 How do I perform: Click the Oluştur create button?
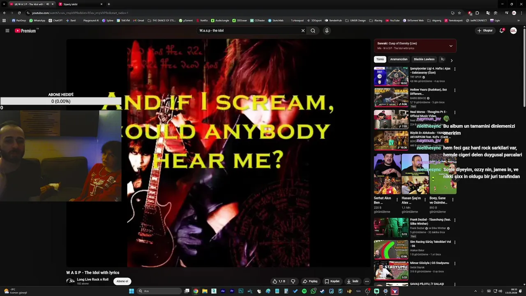pos(484,30)
